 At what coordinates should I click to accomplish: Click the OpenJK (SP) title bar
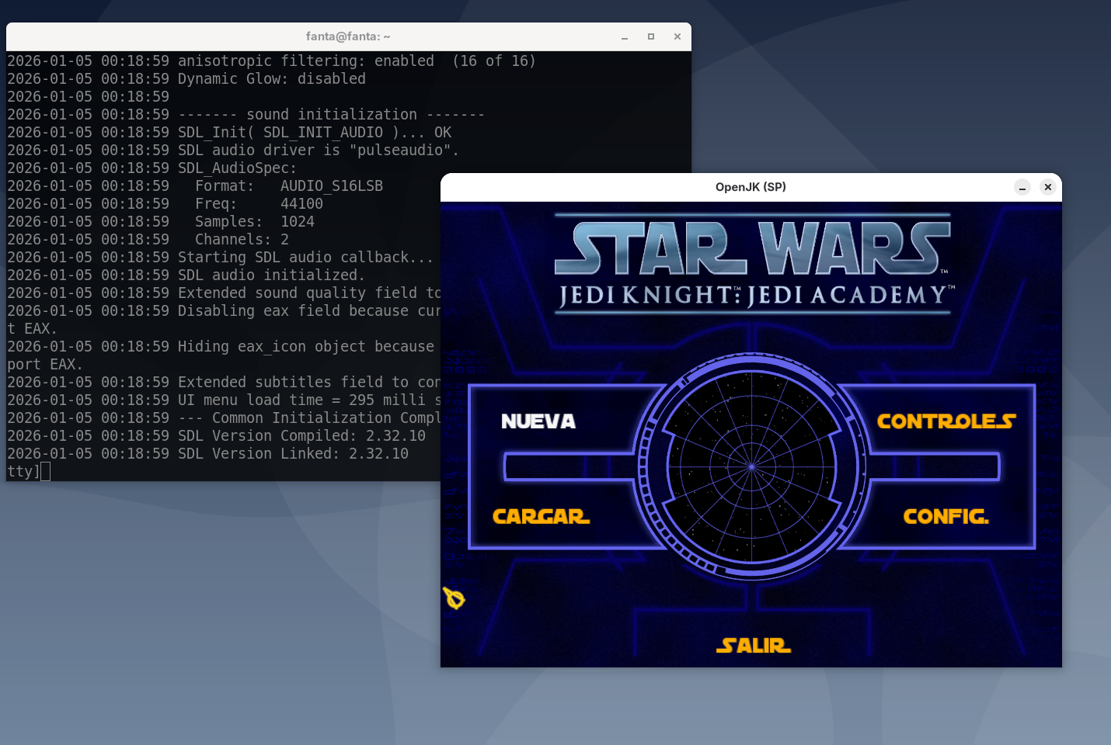(751, 187)
